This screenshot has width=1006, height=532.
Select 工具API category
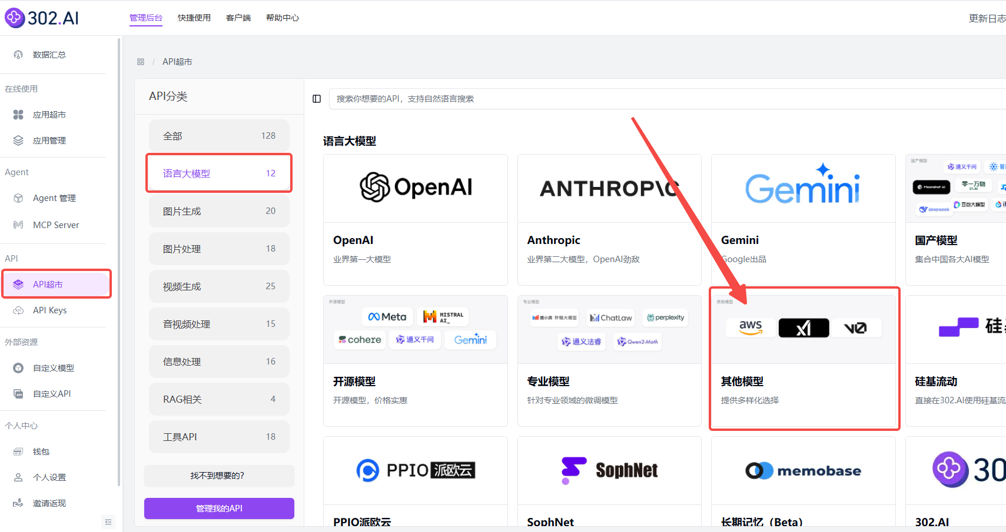click(x=219, y=437)
